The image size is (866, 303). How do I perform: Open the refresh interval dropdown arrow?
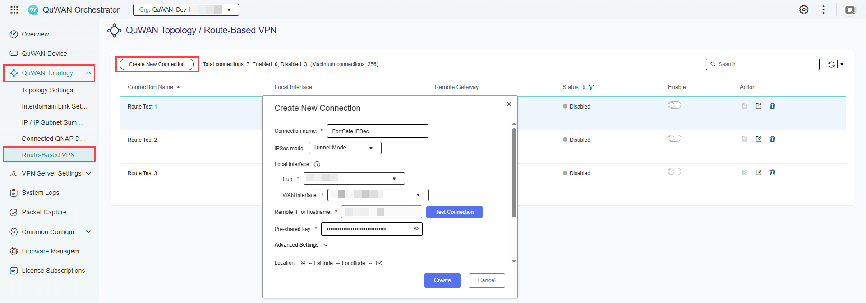click(842, 64)
